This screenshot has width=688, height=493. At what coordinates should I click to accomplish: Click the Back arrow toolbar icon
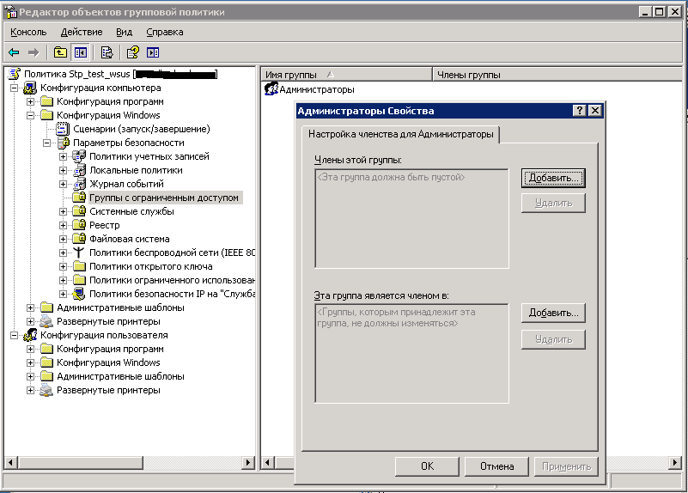(14, 52)
